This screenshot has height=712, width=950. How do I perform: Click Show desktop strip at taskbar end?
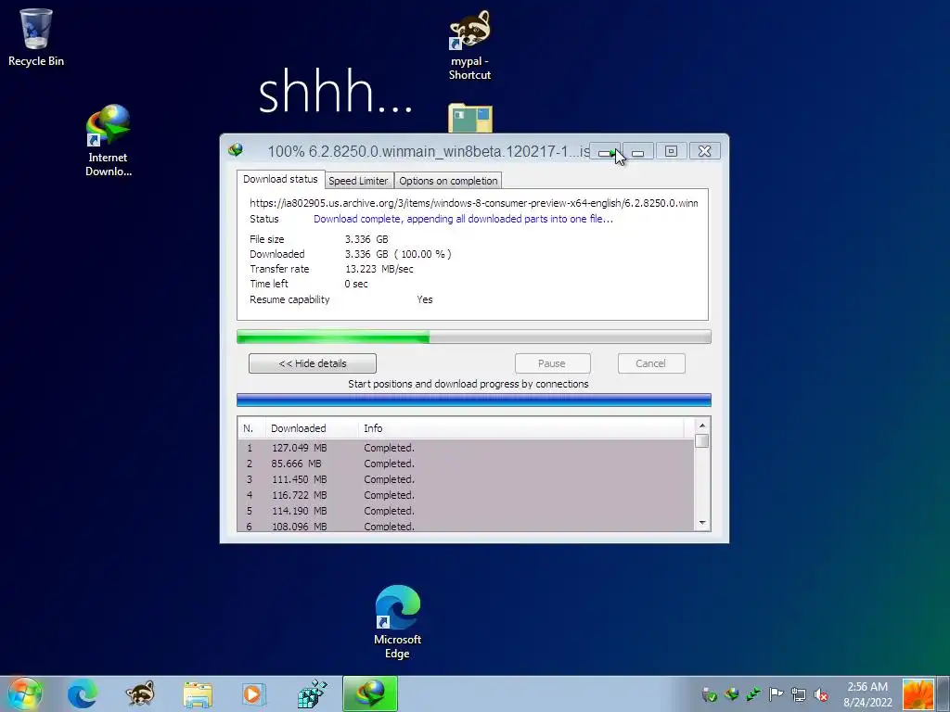pos(944,694)
